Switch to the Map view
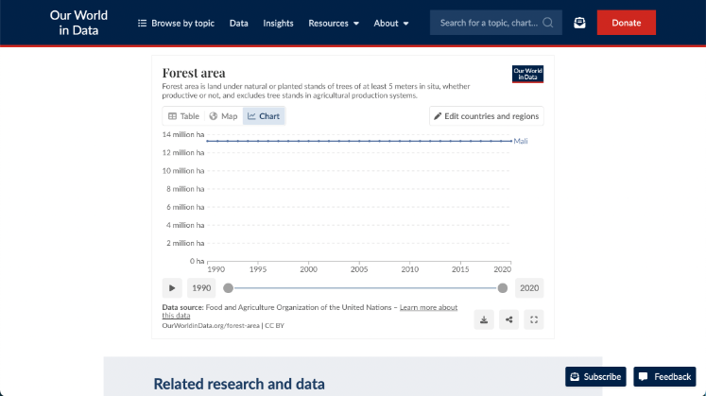Screen dimensions: 706x396 pyautogui.click(x=223, y=116)
